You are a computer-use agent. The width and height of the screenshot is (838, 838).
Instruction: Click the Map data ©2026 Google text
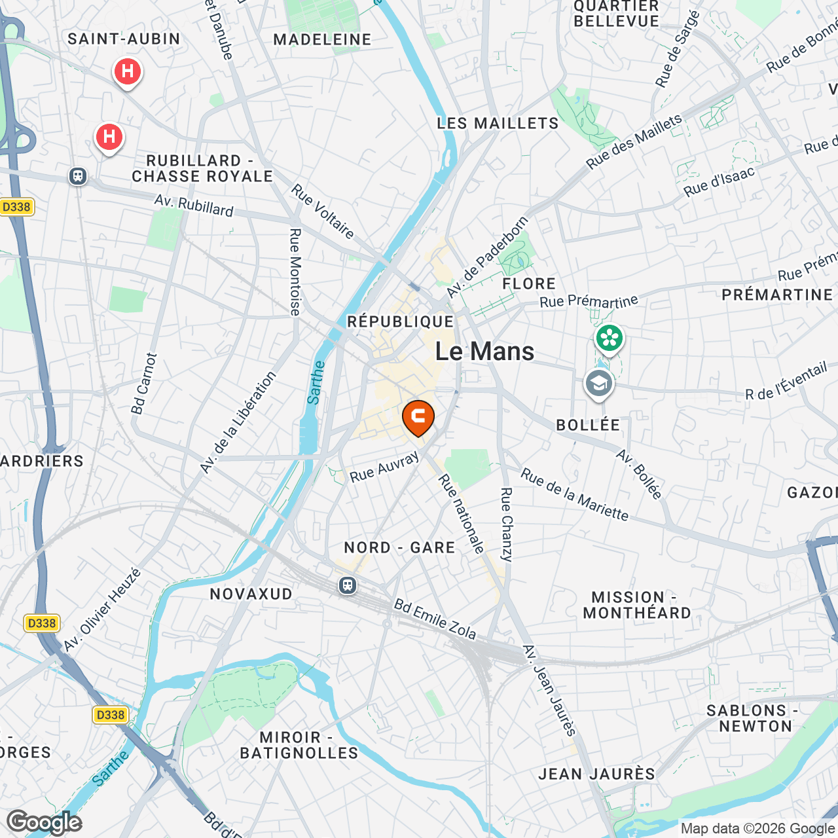(758, 829)
